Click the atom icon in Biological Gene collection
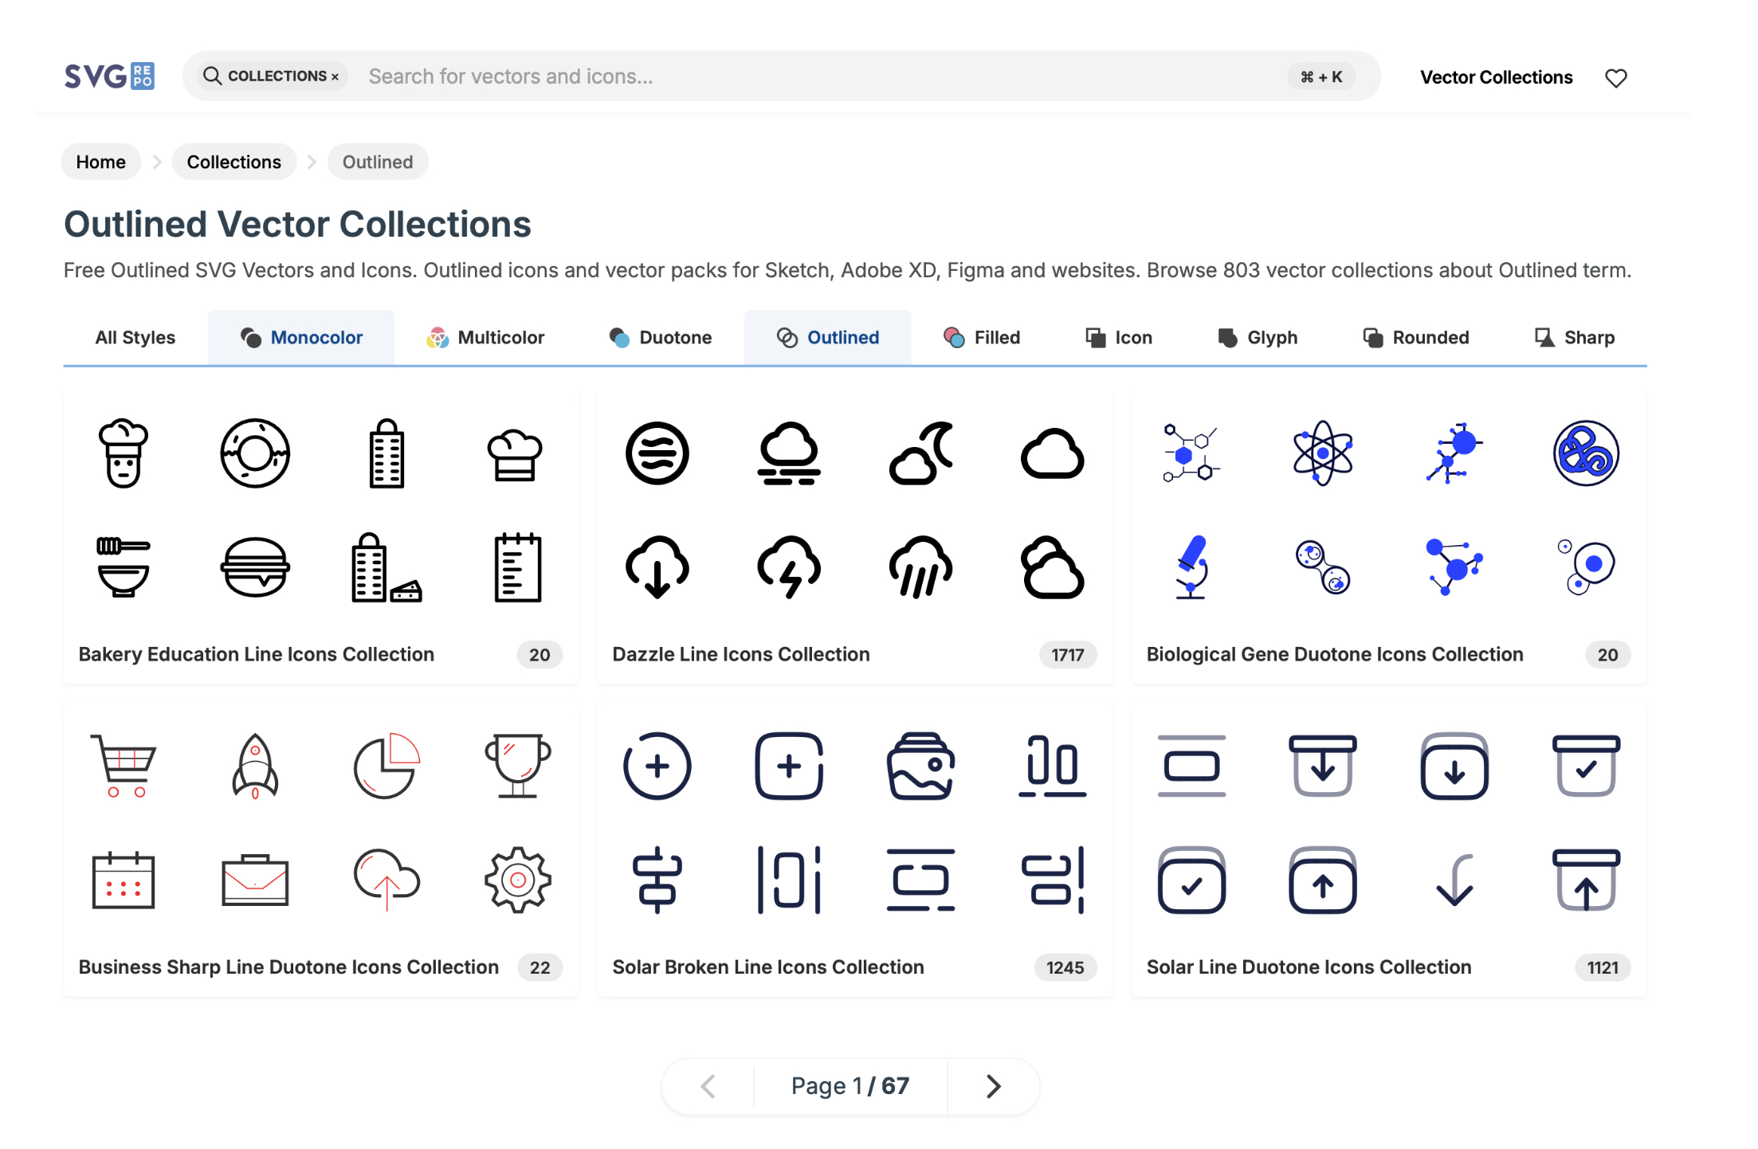Viewport: 1758px width, 1149px height. tap(1320, 453)
